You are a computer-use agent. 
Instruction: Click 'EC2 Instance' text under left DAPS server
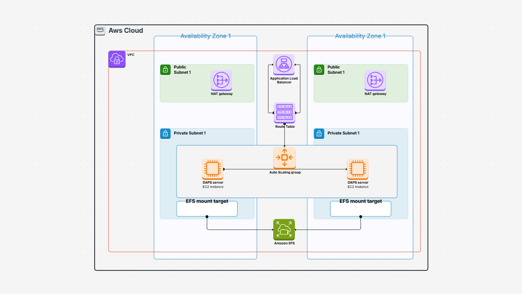(213, 187)
